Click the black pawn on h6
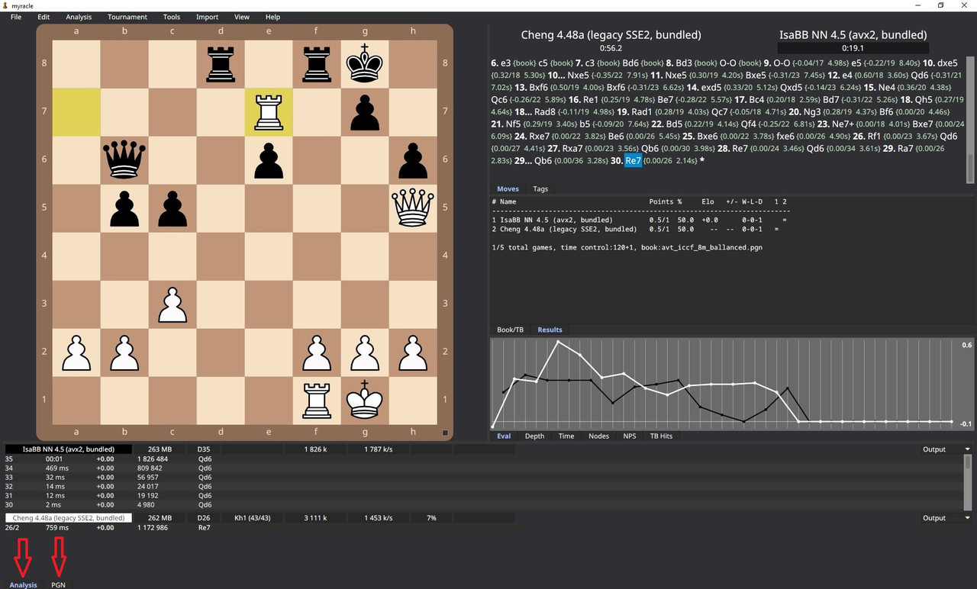The width and height of the screenshot is (977, 589). pos(413,162)
